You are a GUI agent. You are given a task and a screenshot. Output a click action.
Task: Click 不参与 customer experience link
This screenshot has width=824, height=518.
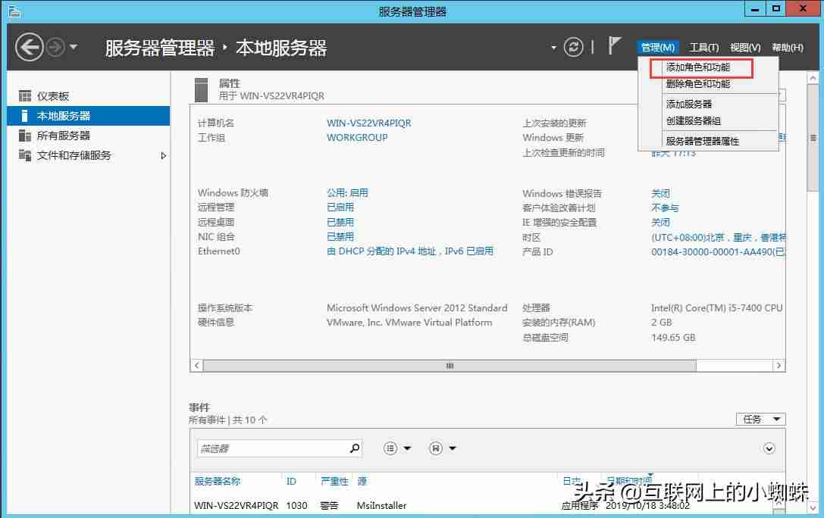tap(665, 208)
